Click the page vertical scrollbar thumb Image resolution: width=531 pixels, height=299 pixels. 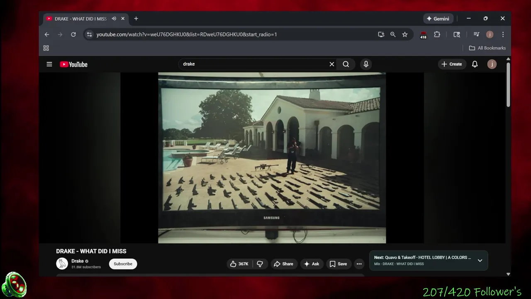pos(508,85)
